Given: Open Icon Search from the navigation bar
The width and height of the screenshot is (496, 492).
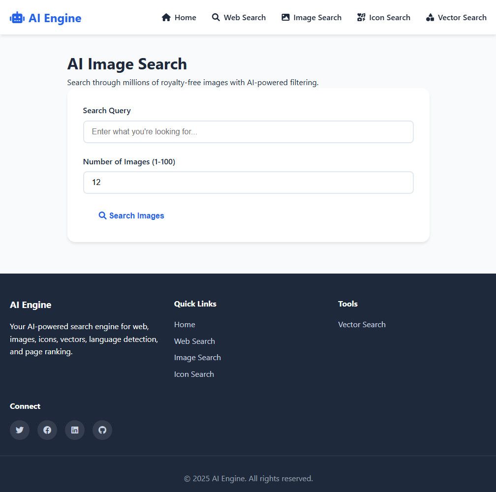Looking at the screenshot, I should 389,18.
